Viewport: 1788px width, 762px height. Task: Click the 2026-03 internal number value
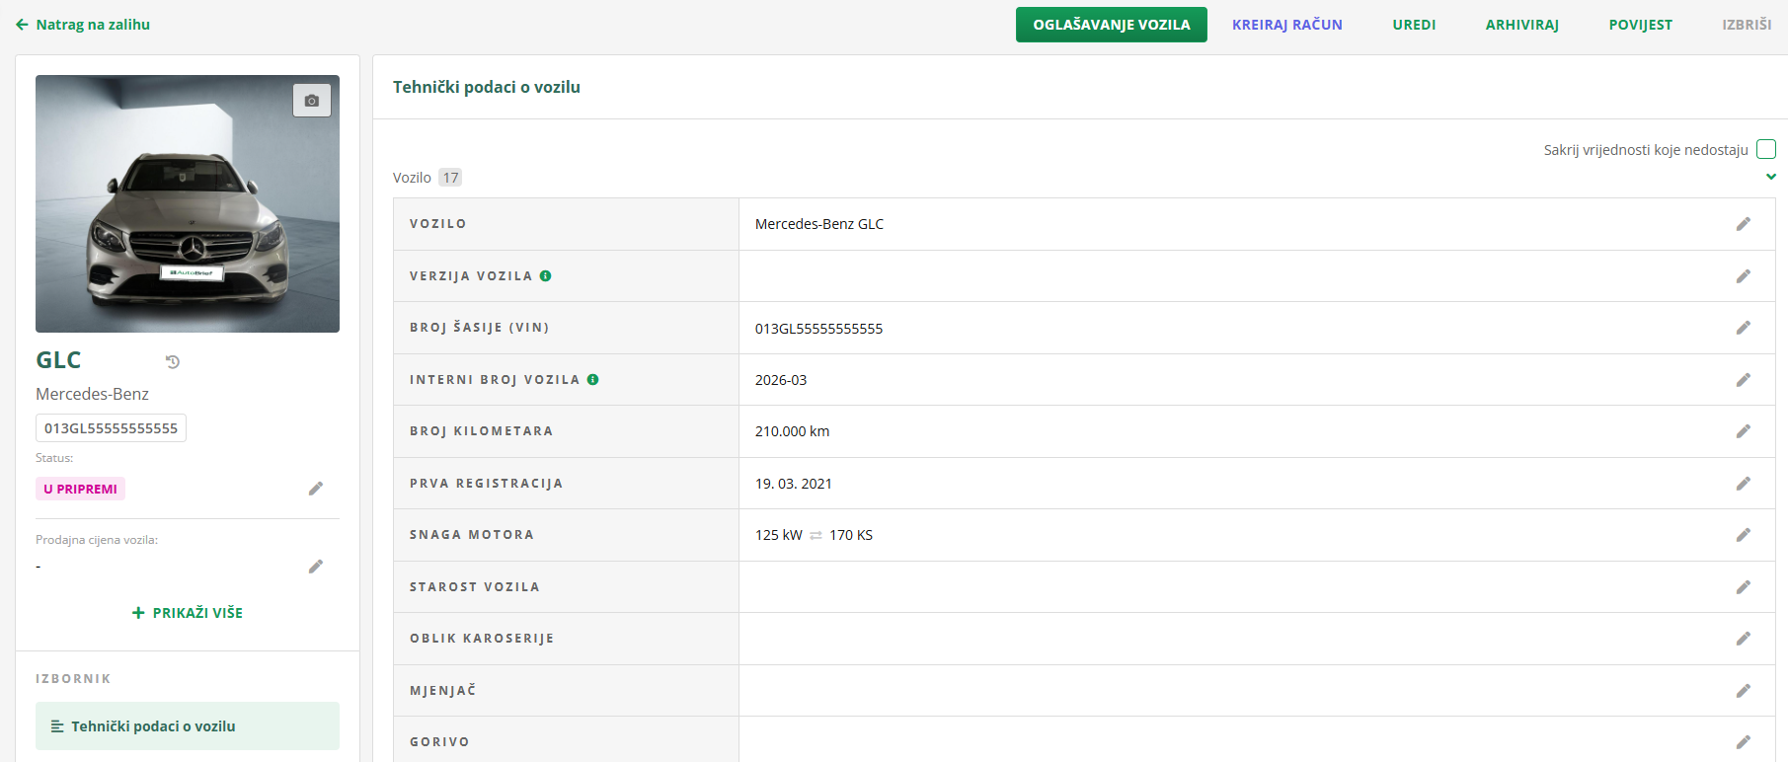781,380
